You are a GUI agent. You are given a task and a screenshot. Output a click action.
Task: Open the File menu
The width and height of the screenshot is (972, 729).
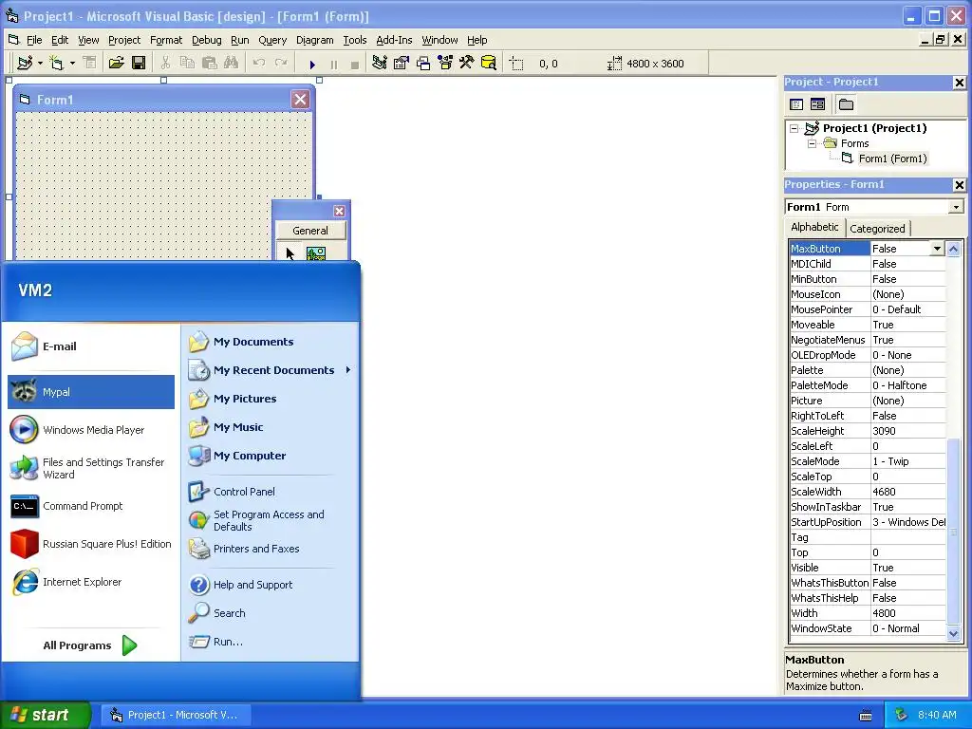click(34, 40)
